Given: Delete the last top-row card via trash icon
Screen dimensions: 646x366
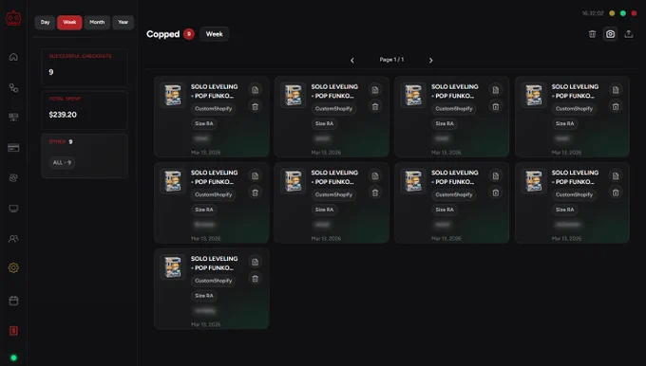Looking at the screenshot, I should (616, 107).
